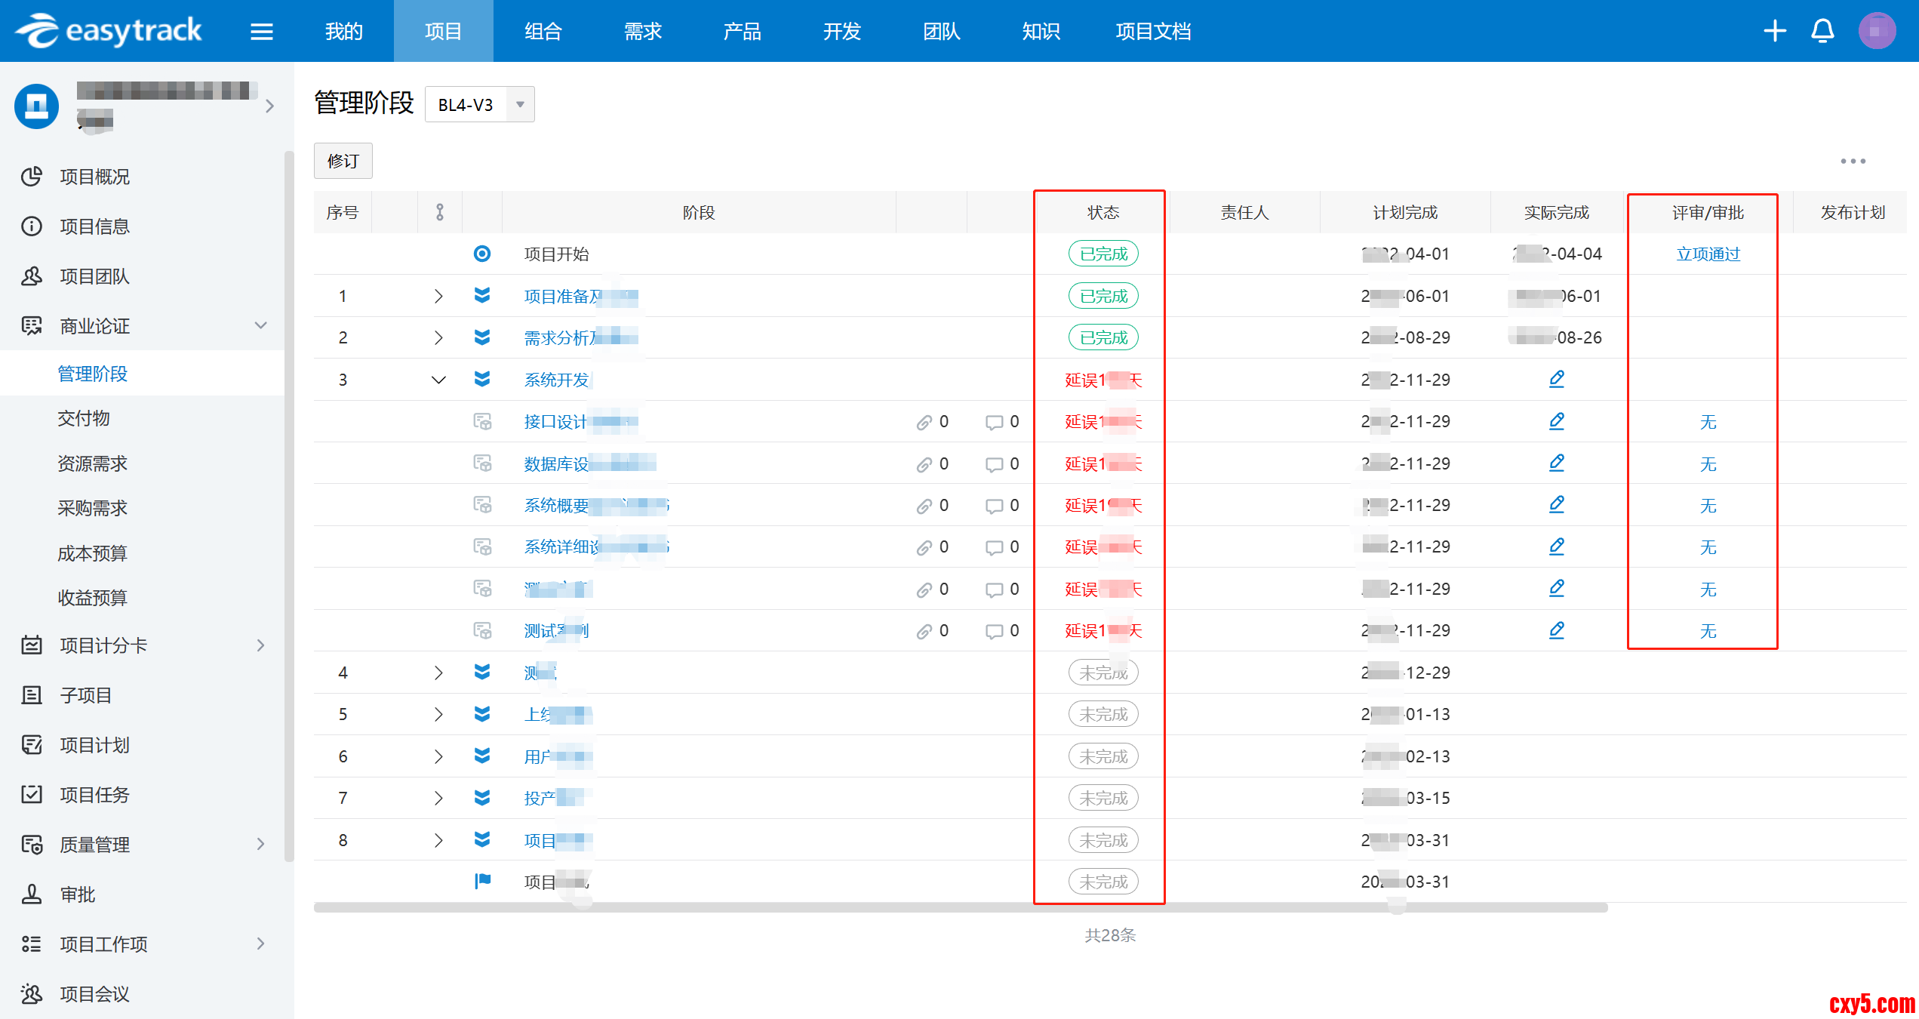The height and width of the screenshot is (1019, 1919).
Task: Select 交付物 in the sidebar
Action: [84, 418]
